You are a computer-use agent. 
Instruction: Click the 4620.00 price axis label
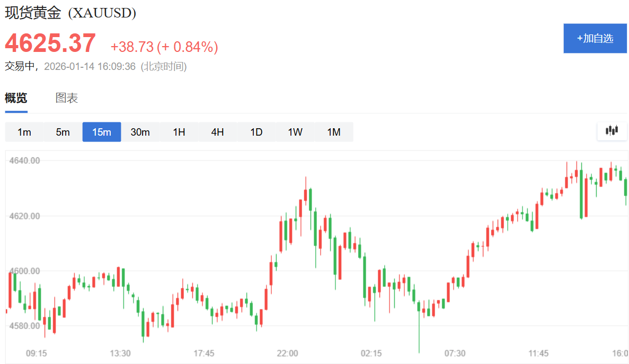click(x=24, y=216)
